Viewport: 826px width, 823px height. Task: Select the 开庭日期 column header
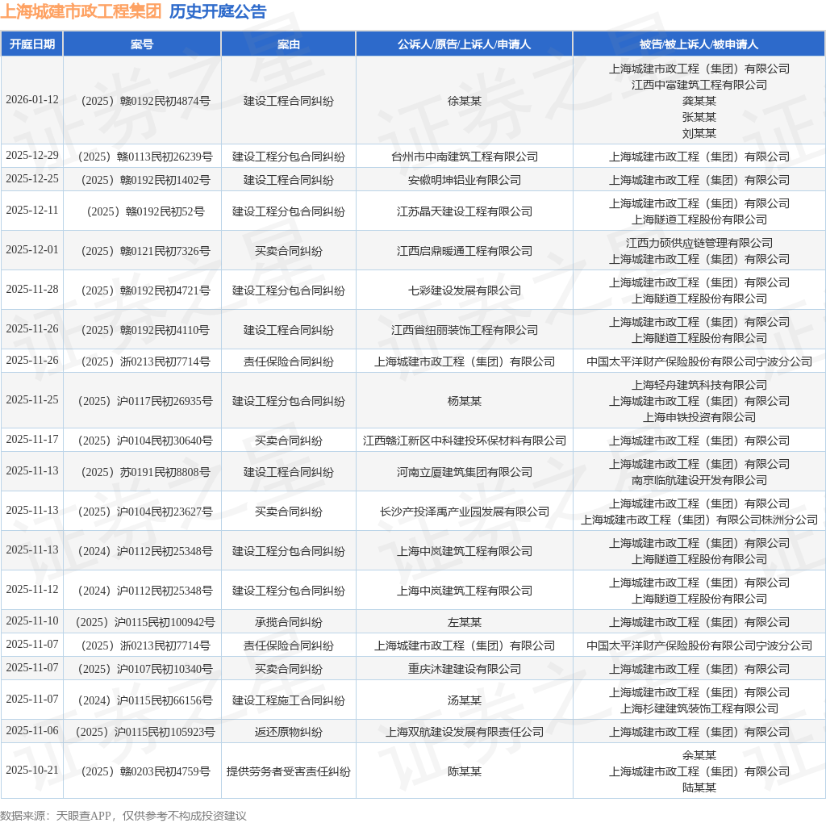click(32, 44)
